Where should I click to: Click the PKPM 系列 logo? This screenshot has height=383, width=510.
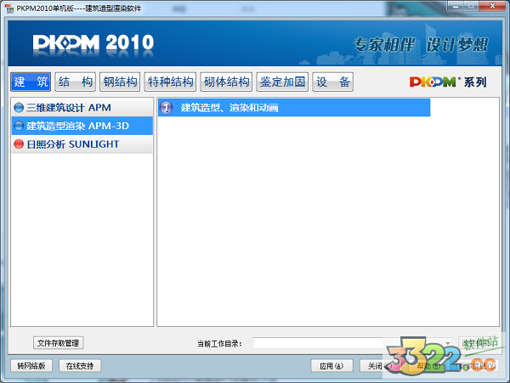click(448, 82)
